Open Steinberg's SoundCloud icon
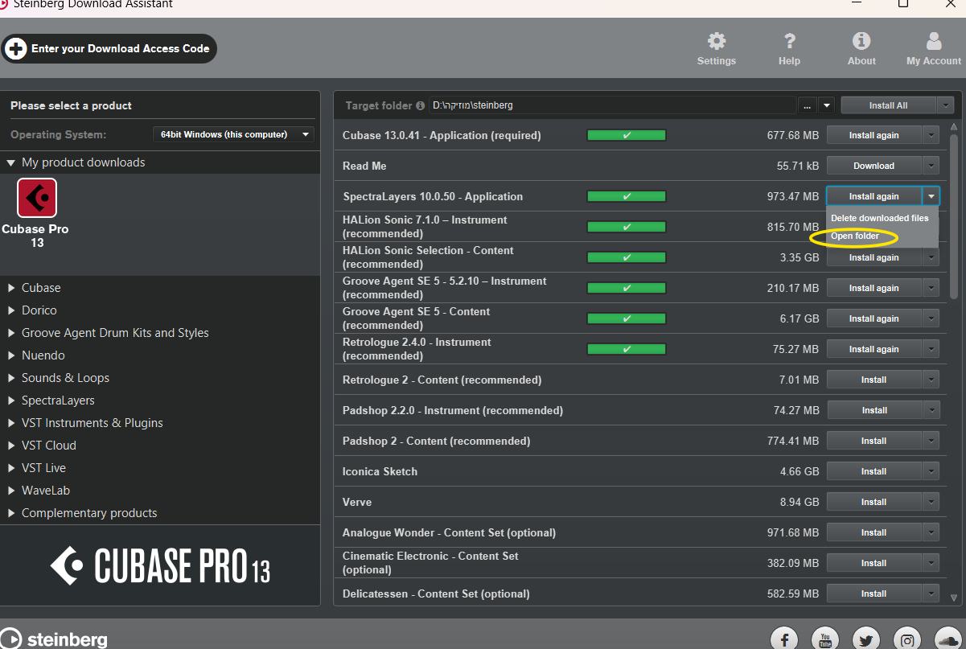 pyautogui.click(x=948, y=640)
